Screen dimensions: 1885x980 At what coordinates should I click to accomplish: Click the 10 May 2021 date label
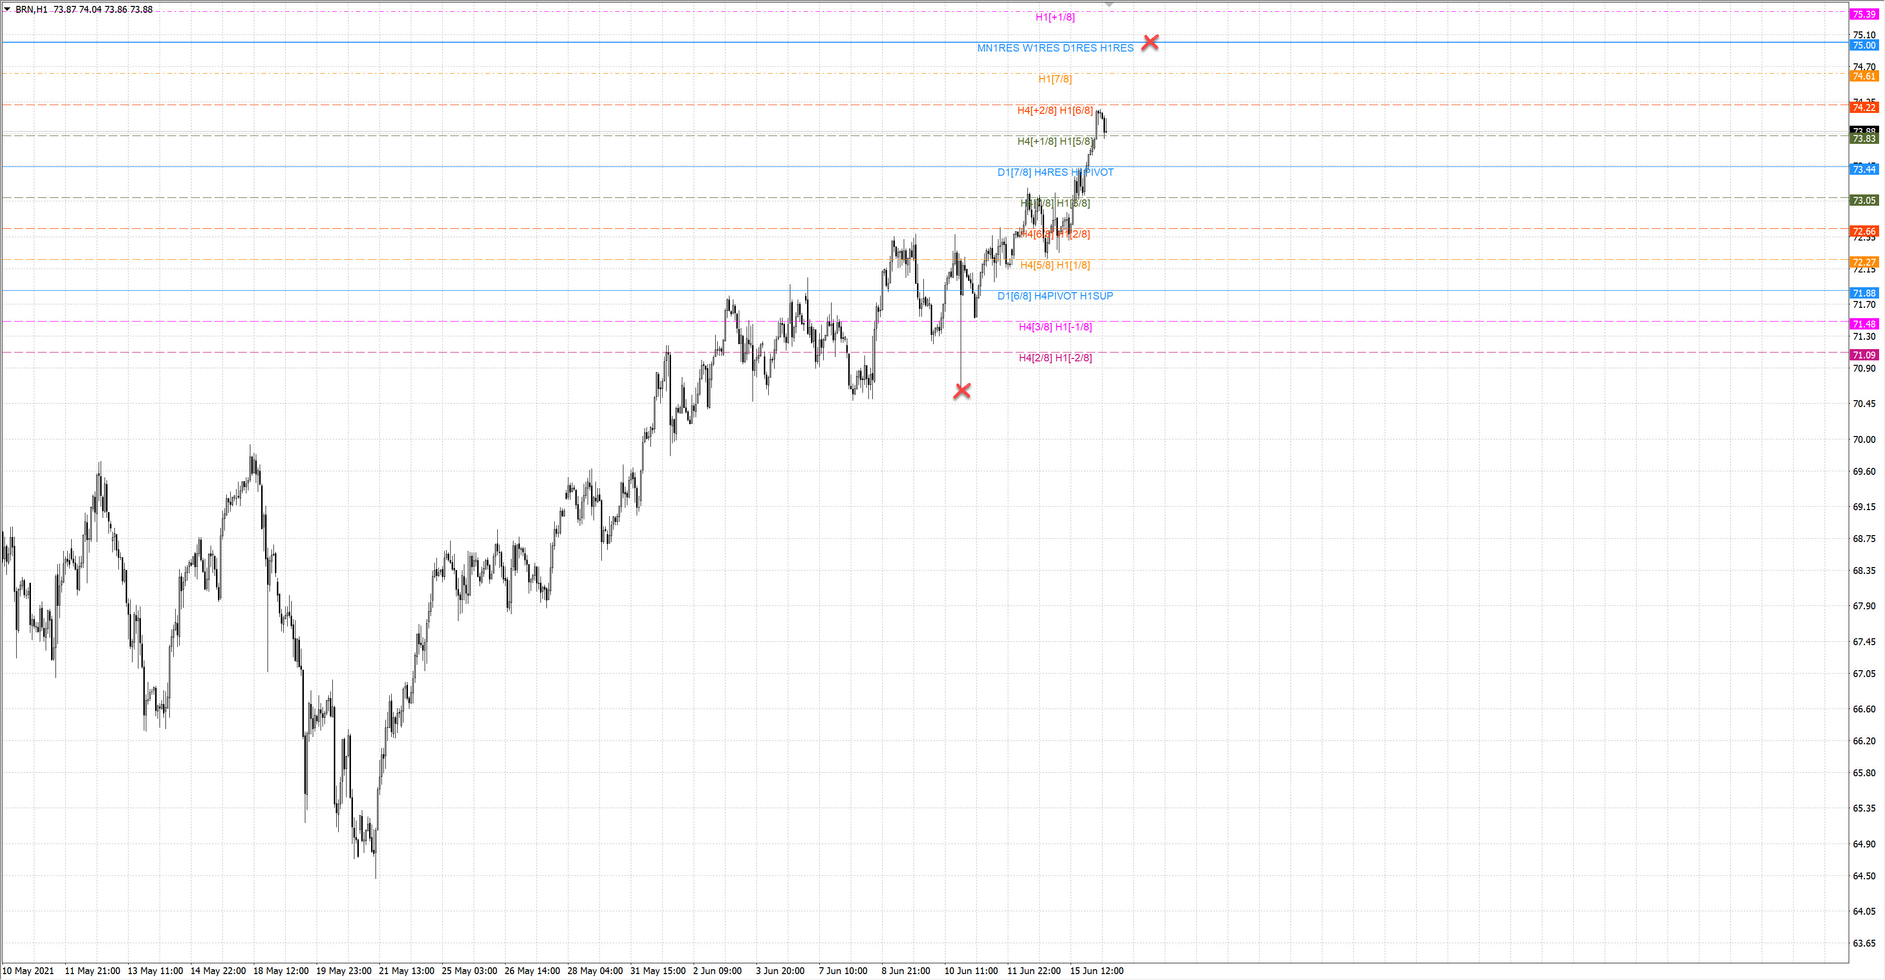(x=28, y=971)
